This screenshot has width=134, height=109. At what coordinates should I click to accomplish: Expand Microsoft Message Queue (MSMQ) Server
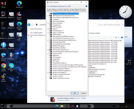(x=48, y=40)
